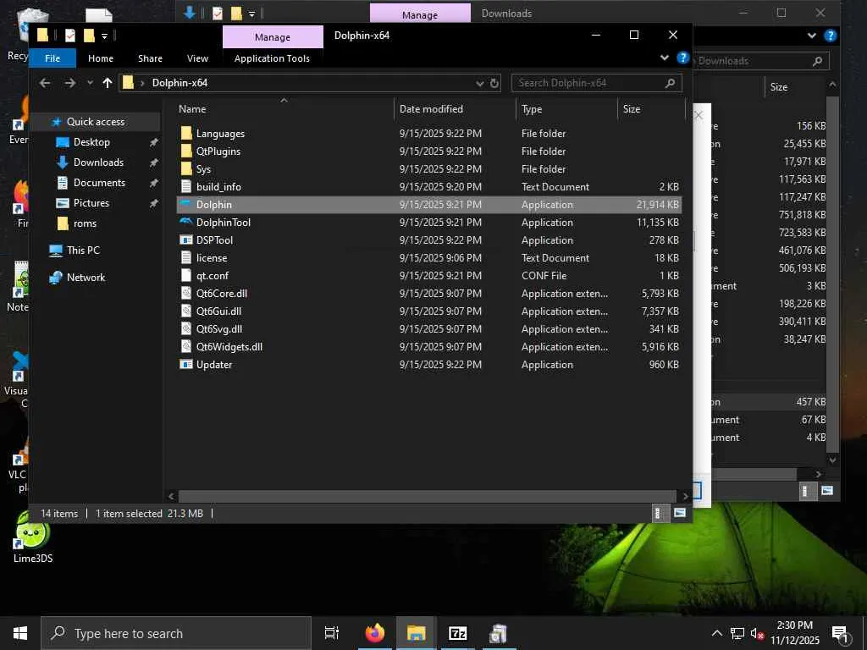Viewport: 867px width, 650px height.
Task: Go back with the back arrow
Action: click(x=46, y=83)
